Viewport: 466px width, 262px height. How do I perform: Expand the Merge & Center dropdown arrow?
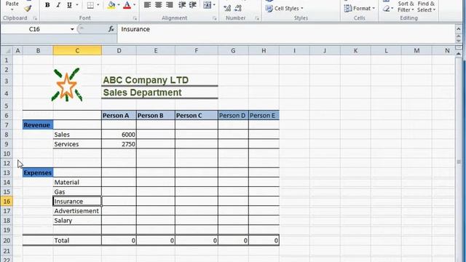pos(214,5)
